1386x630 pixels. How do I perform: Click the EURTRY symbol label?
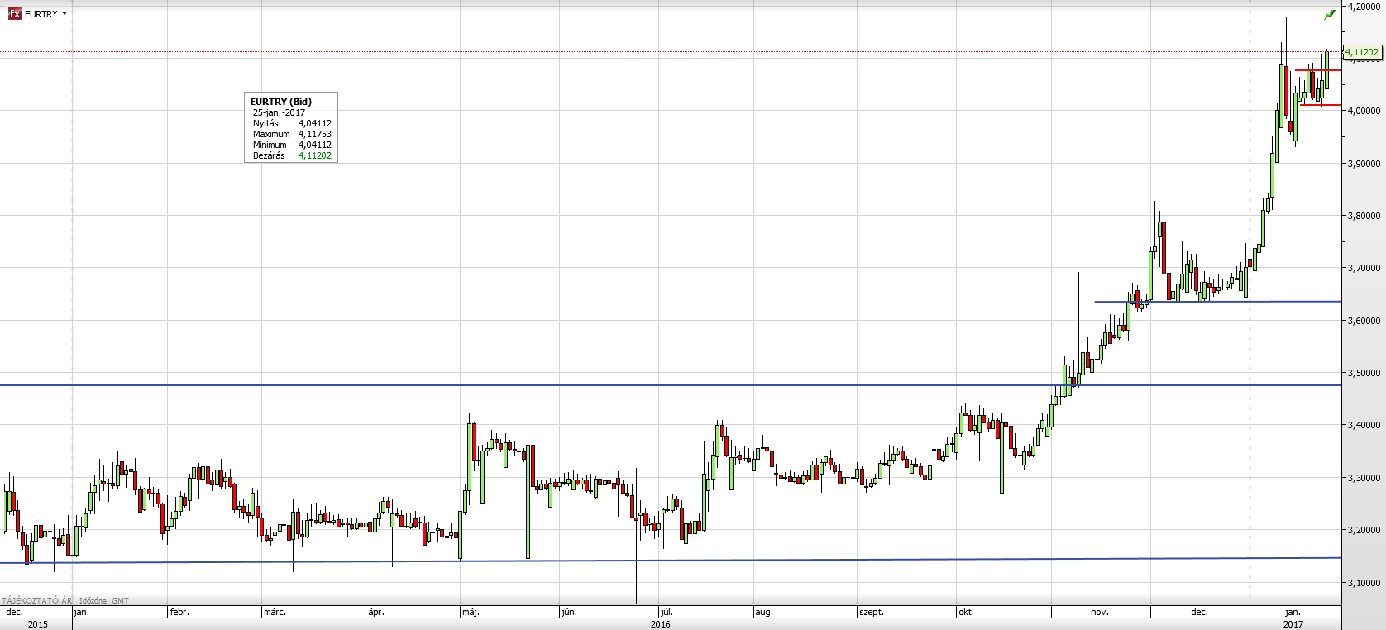click(41, 14)
